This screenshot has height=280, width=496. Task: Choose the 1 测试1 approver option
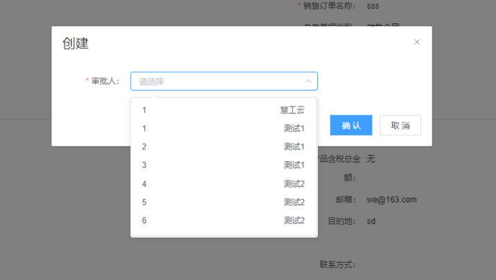[x=224, y=129]
